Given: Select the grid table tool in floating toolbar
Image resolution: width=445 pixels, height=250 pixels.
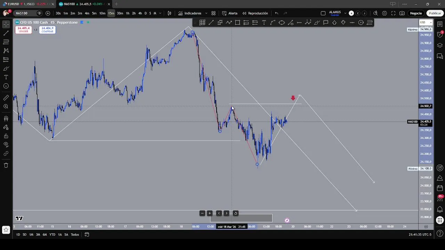Looking at the screenshot, I should (202, 23).
